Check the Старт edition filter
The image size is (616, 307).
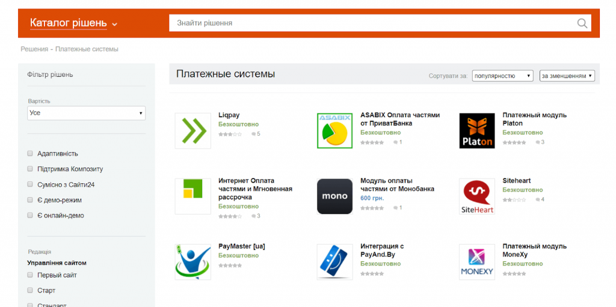(30, 290)
